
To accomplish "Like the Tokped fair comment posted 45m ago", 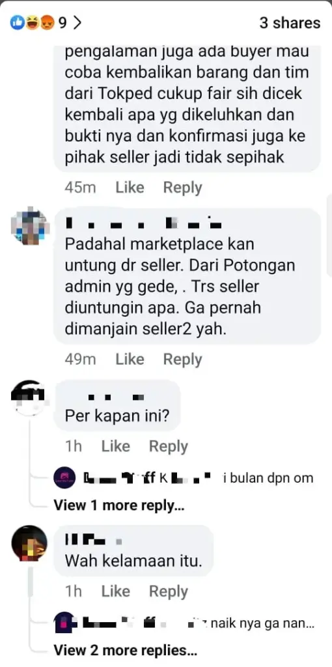I will (130, 188).
